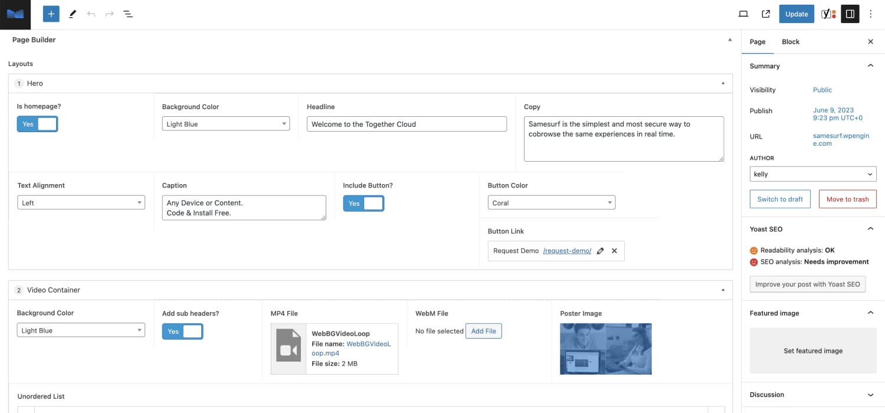Image resolution: width=885 pixels, height=413 pixels.
Task: Open the Button Color dropdown set to Coral
Action: [551, 202]
